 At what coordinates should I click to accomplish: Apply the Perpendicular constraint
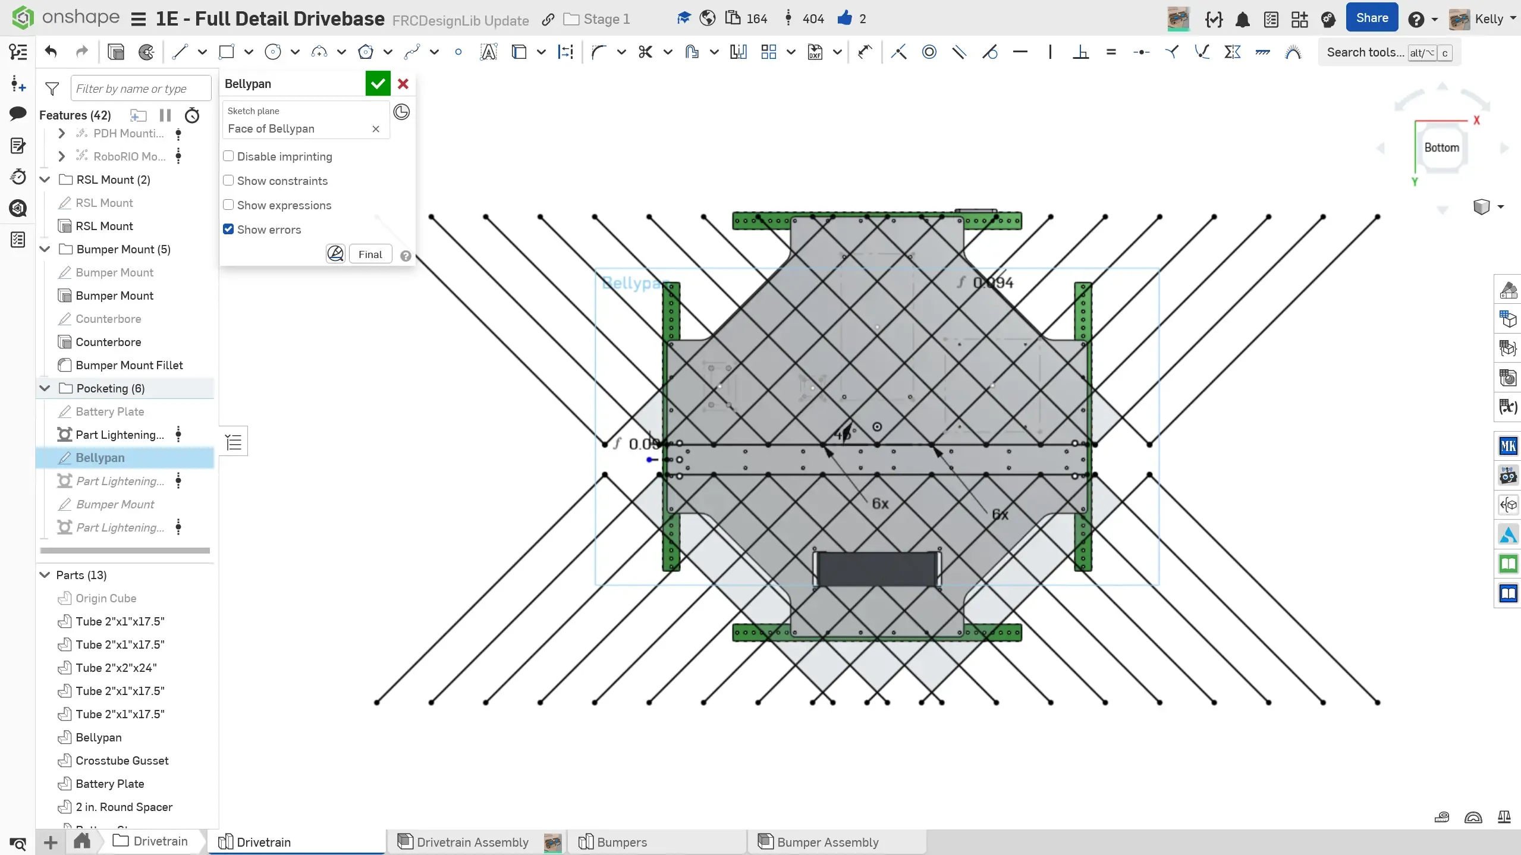coord(1080,52)
